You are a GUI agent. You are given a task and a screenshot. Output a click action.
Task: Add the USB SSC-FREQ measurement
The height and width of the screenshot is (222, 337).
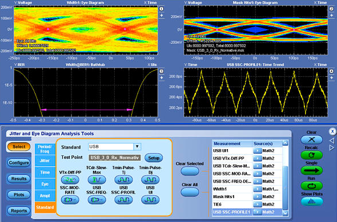(x=97, y=200)
